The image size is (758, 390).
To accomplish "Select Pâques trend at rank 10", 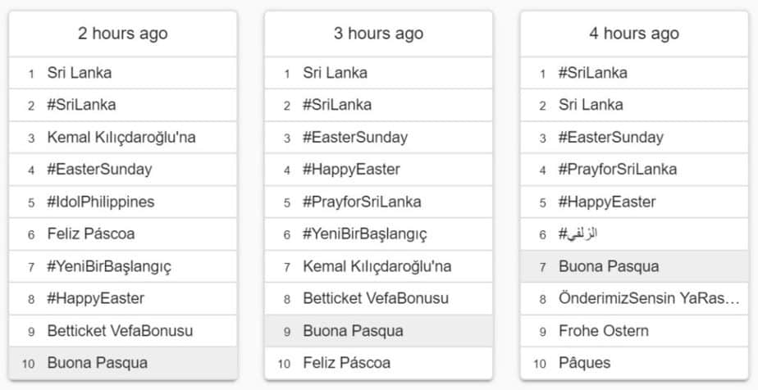I will tap(634, 363).
